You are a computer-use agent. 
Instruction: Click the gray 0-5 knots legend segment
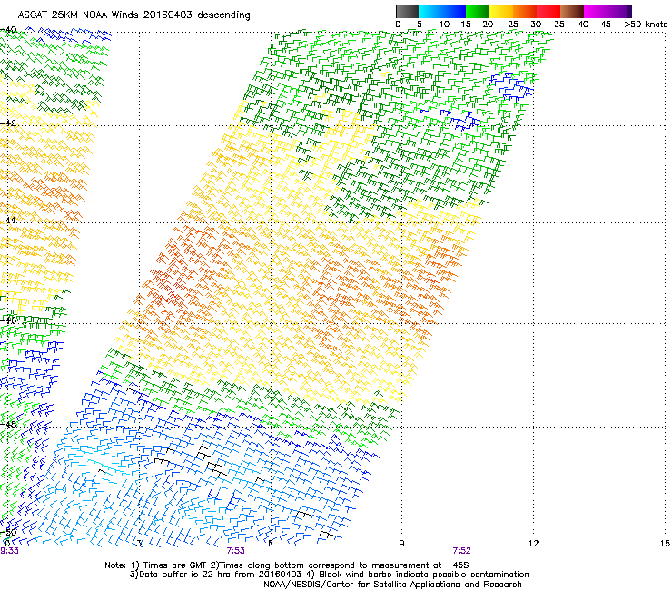407,11
